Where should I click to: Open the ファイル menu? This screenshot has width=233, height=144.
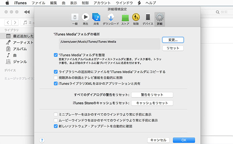(x=38, y=3)
